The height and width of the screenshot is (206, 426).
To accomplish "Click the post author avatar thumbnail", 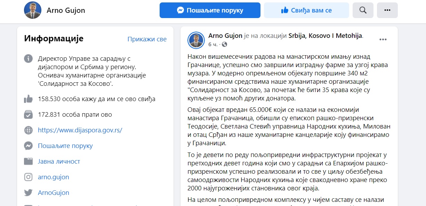I will [196, 40].
